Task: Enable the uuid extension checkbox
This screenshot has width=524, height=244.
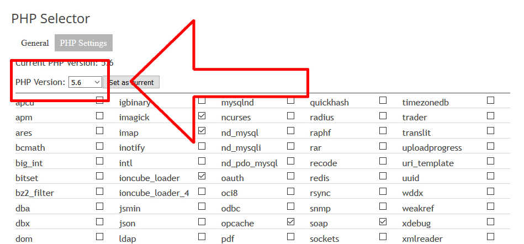Action: click(490, 177)
